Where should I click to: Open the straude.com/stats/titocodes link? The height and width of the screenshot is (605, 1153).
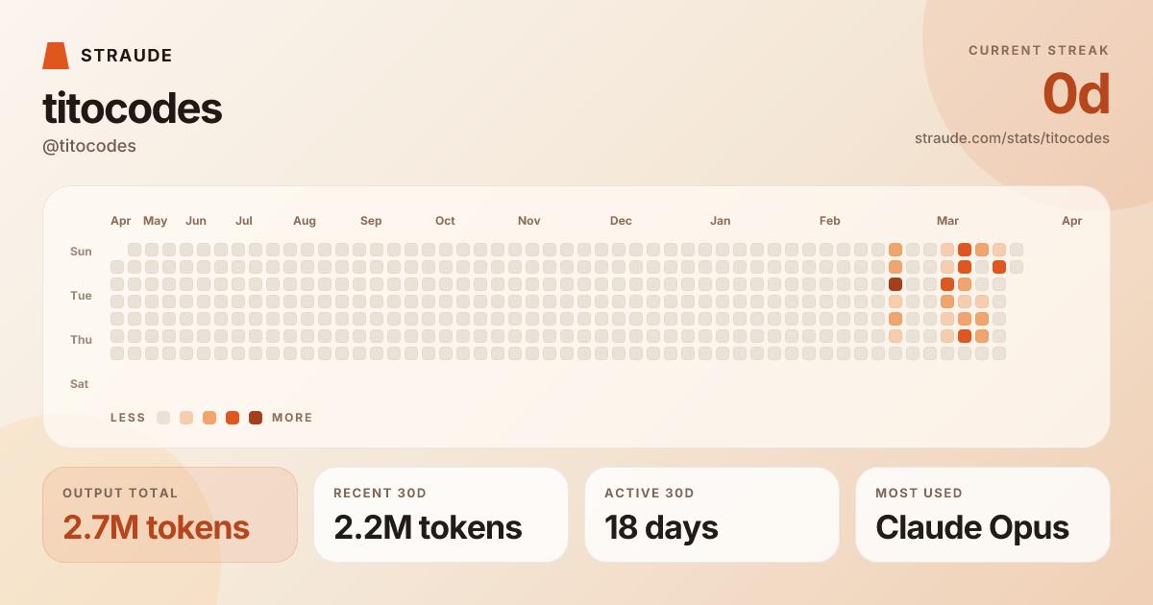click(x=1012, y=138)
